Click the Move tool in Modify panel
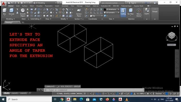 click(63, 9)
